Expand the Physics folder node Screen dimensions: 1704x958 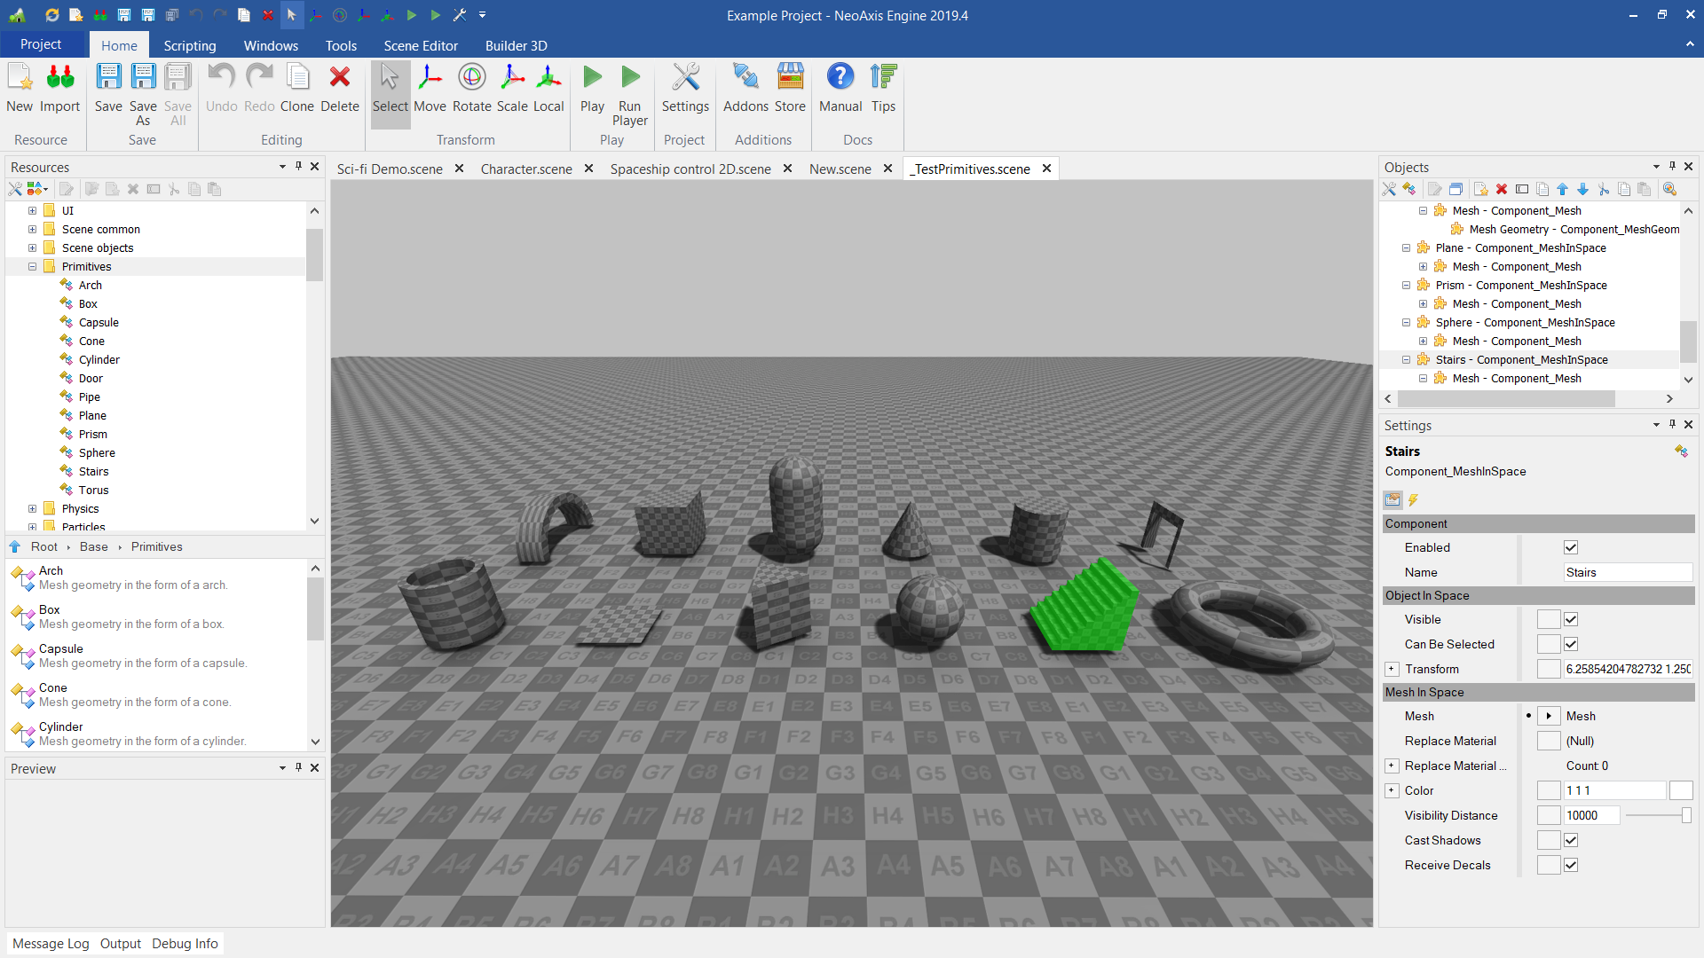click(33, 508)
